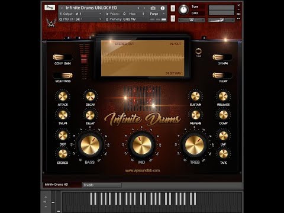284x213 pixels.
Task: Minimize the instrument header view
Action: point(238,9)
